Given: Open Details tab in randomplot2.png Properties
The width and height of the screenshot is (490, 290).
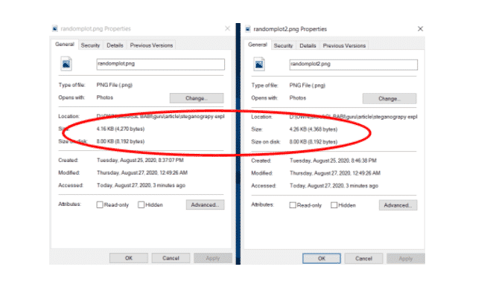Looking at the screenshot, I should pyautogui.click(x=308, y=45).
